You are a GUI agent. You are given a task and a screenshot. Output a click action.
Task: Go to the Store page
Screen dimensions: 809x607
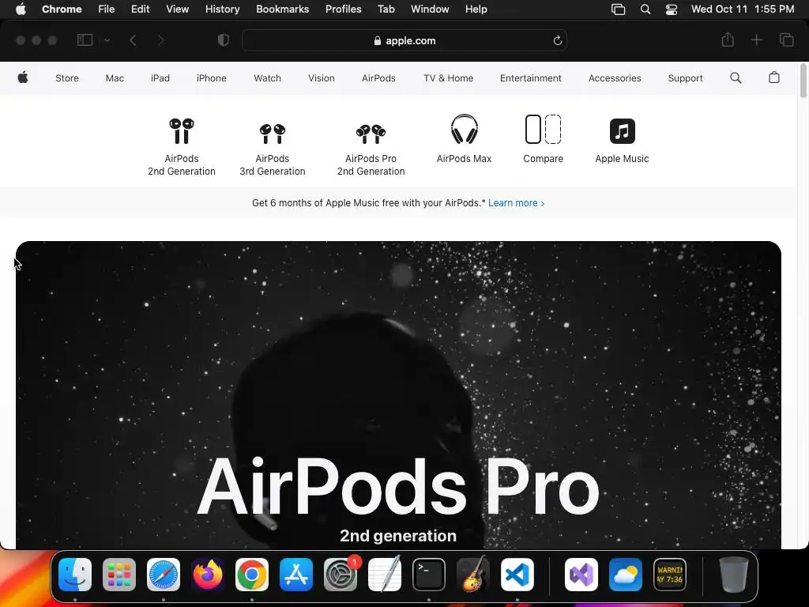click(67, 78)
